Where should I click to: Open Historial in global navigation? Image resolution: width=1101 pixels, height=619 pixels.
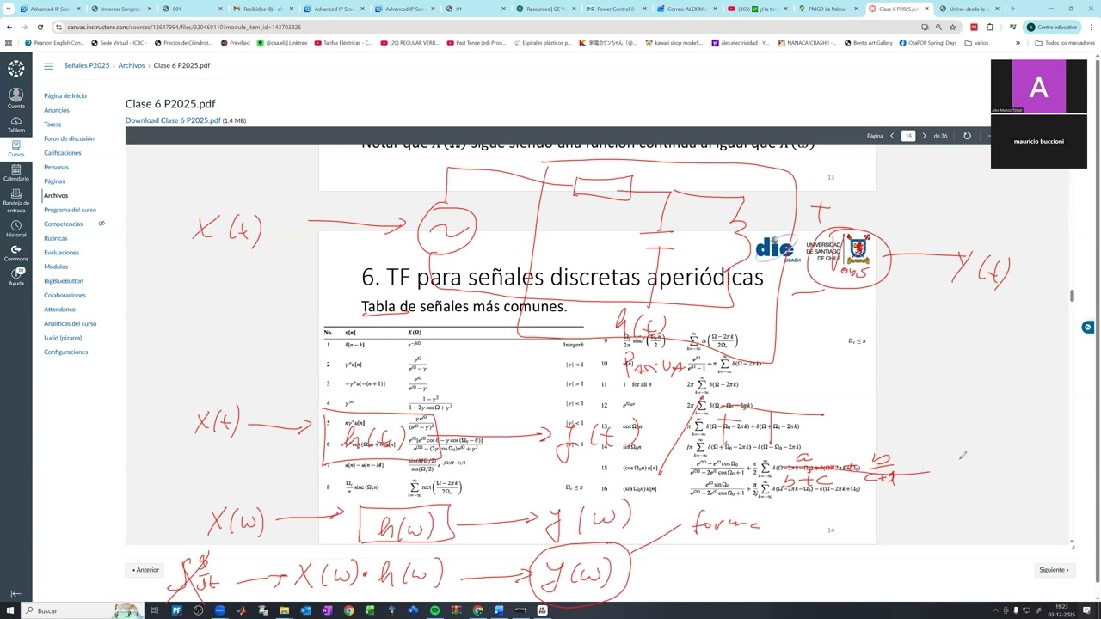(x=15, y=228)
